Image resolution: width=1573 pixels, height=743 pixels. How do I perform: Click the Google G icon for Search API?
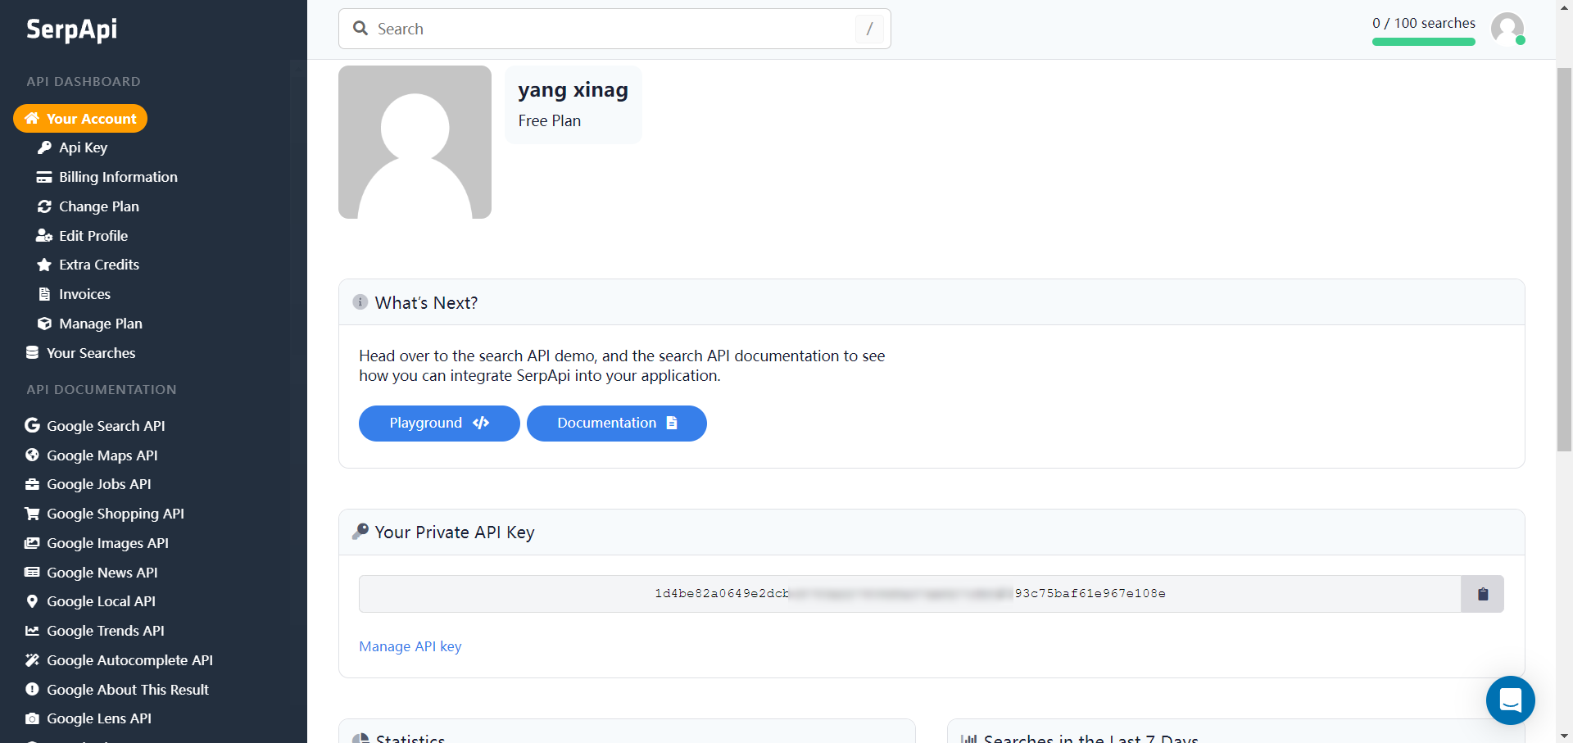click(x=32, y=425)
